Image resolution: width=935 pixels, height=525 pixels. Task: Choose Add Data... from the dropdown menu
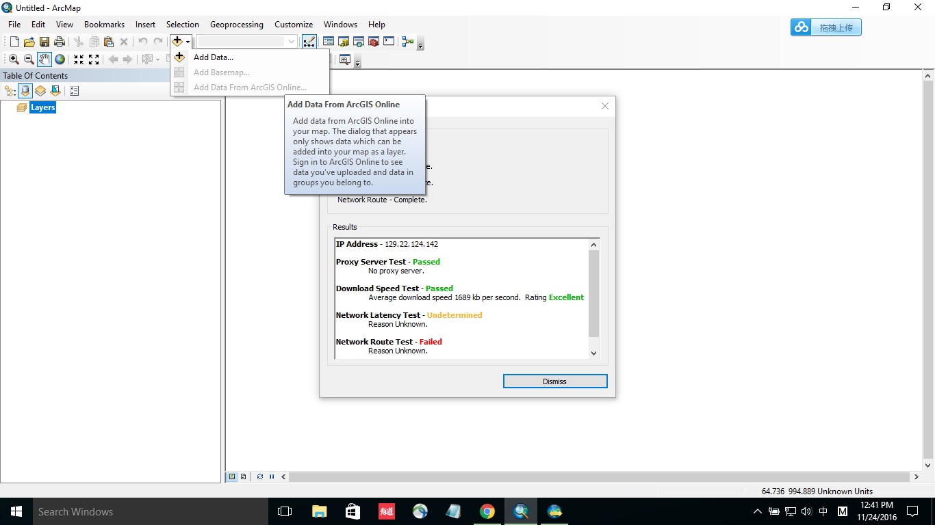(250, 57)
